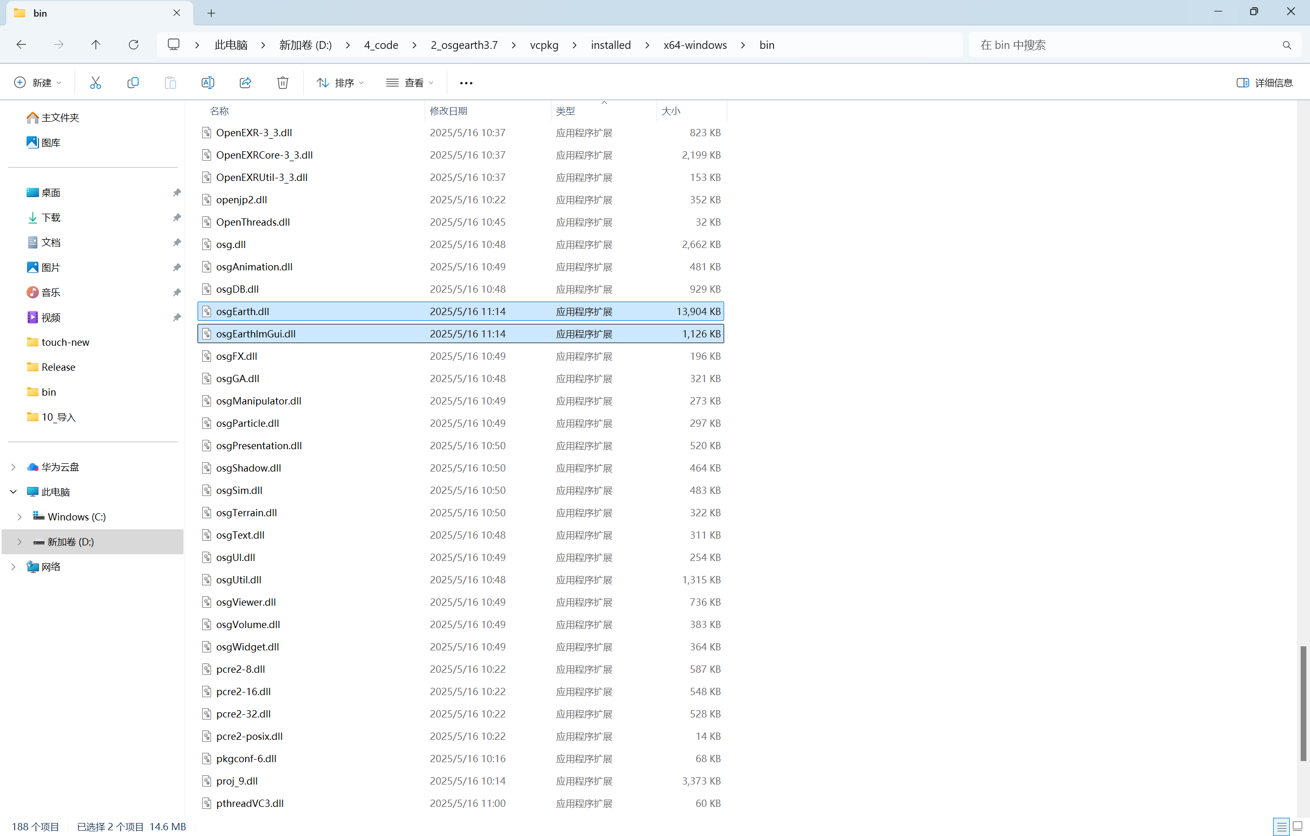Paste clipboard contents with the Paste icon

click(x=171, y=82)
